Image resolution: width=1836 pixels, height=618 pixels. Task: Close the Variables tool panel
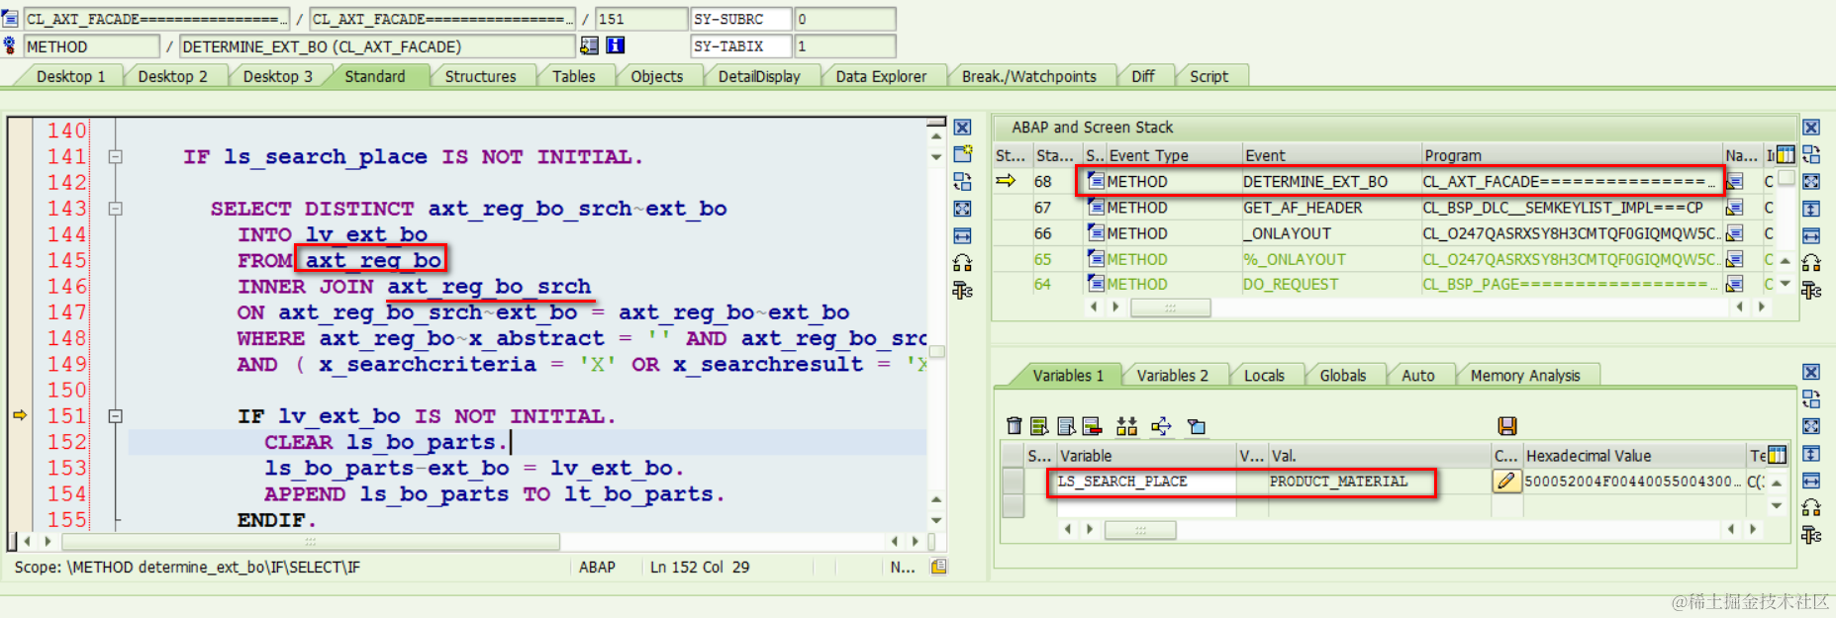click(1811, 372)
